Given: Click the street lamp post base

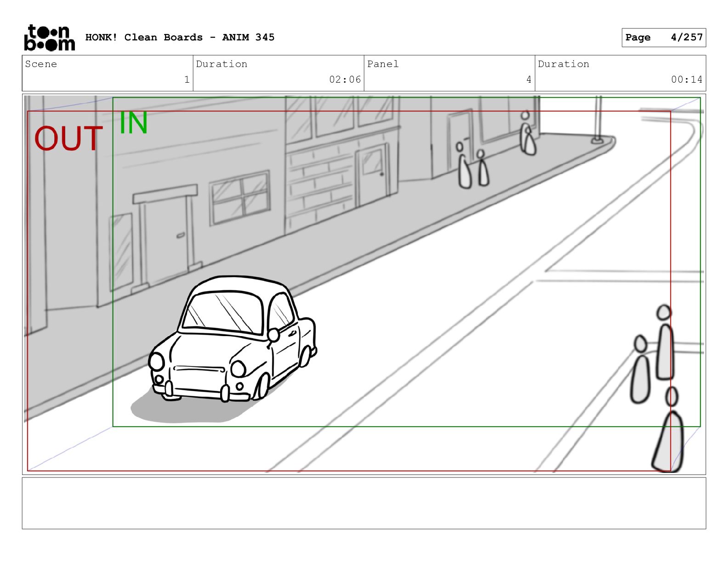Looking at the screenshot, I should coord(597,140).
